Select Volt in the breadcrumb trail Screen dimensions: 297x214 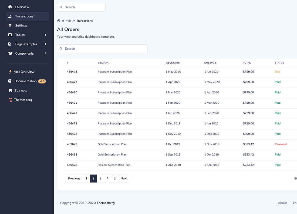[68, 21]
